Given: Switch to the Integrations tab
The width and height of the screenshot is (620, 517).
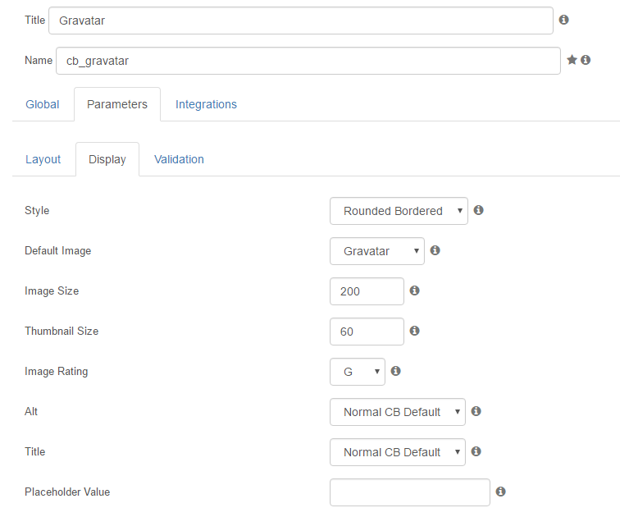Looking at the screenshot, I should 206,104.
